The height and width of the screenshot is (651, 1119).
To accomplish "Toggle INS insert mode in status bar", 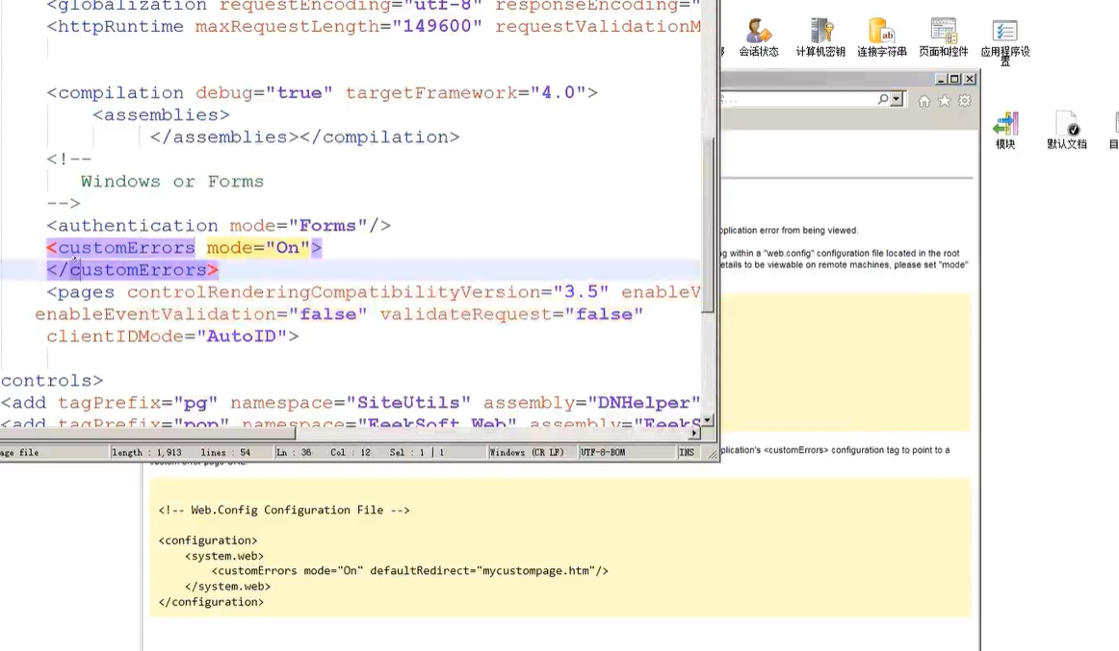I will 687,452.
